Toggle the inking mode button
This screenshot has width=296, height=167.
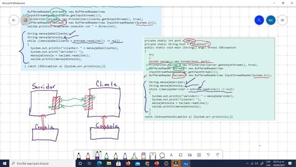click(x=25, y=20)
